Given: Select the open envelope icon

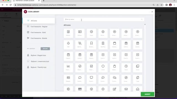Looking at the screenshot, I should click(x=138, y=89).
